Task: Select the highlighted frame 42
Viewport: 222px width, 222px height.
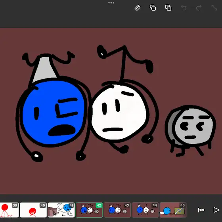Action: coord(89,210)
